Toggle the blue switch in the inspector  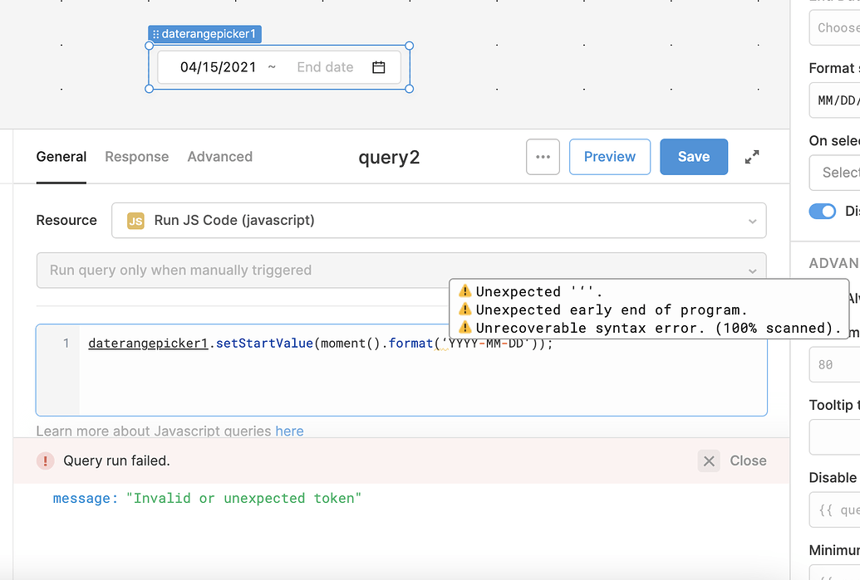(822, 212)
